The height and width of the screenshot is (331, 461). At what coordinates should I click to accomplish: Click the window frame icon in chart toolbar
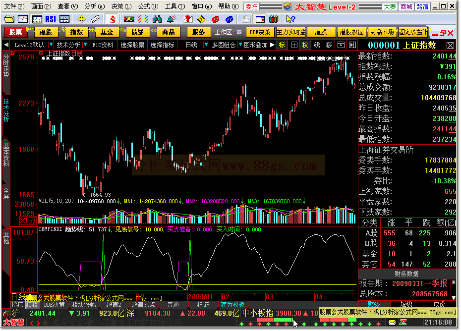click(341, 45)
